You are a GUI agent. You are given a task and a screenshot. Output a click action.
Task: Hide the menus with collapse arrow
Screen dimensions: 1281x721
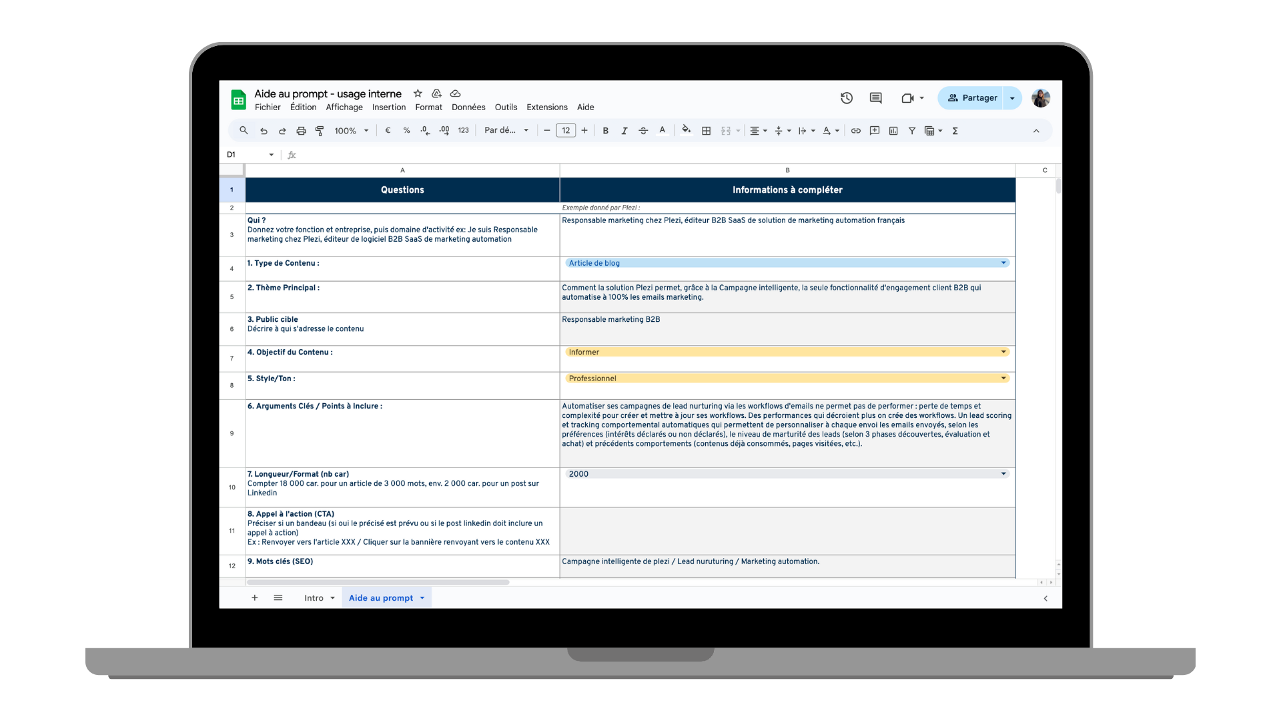point(1036,131)
